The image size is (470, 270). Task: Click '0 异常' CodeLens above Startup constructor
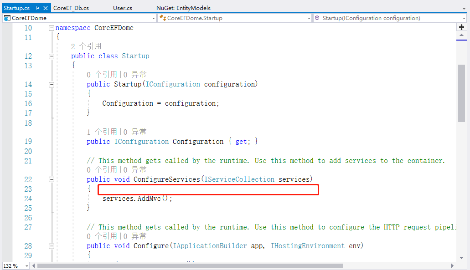click(x=135, y=75)
